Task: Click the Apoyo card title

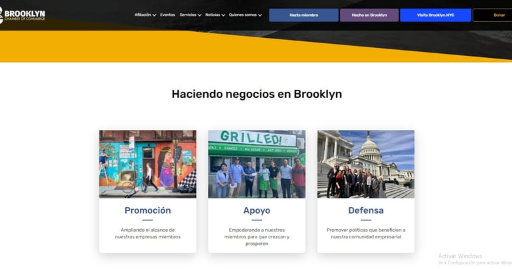Action: pos(257,210)
